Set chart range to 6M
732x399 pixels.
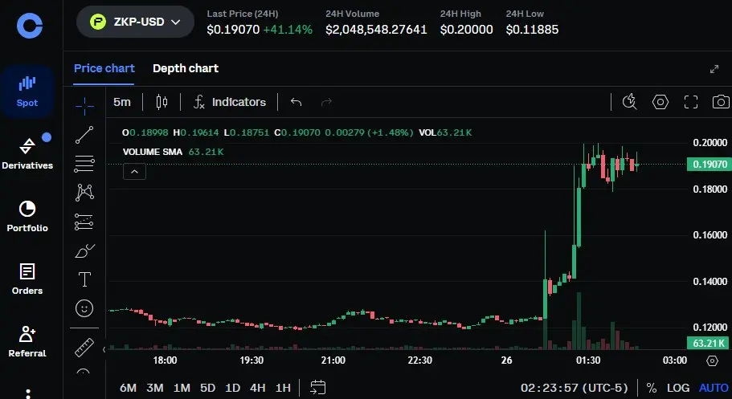click(x=128, y=388)
